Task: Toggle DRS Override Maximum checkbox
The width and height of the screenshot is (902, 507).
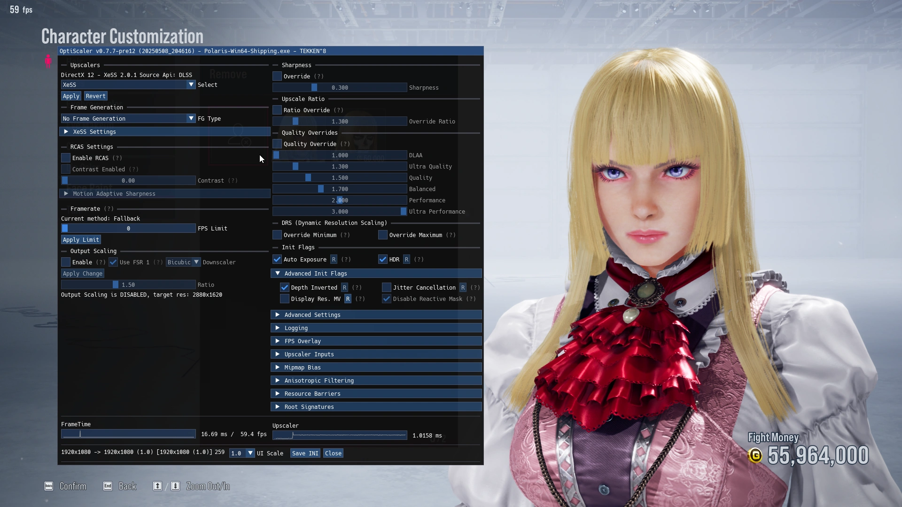Action: pos(383,235)
